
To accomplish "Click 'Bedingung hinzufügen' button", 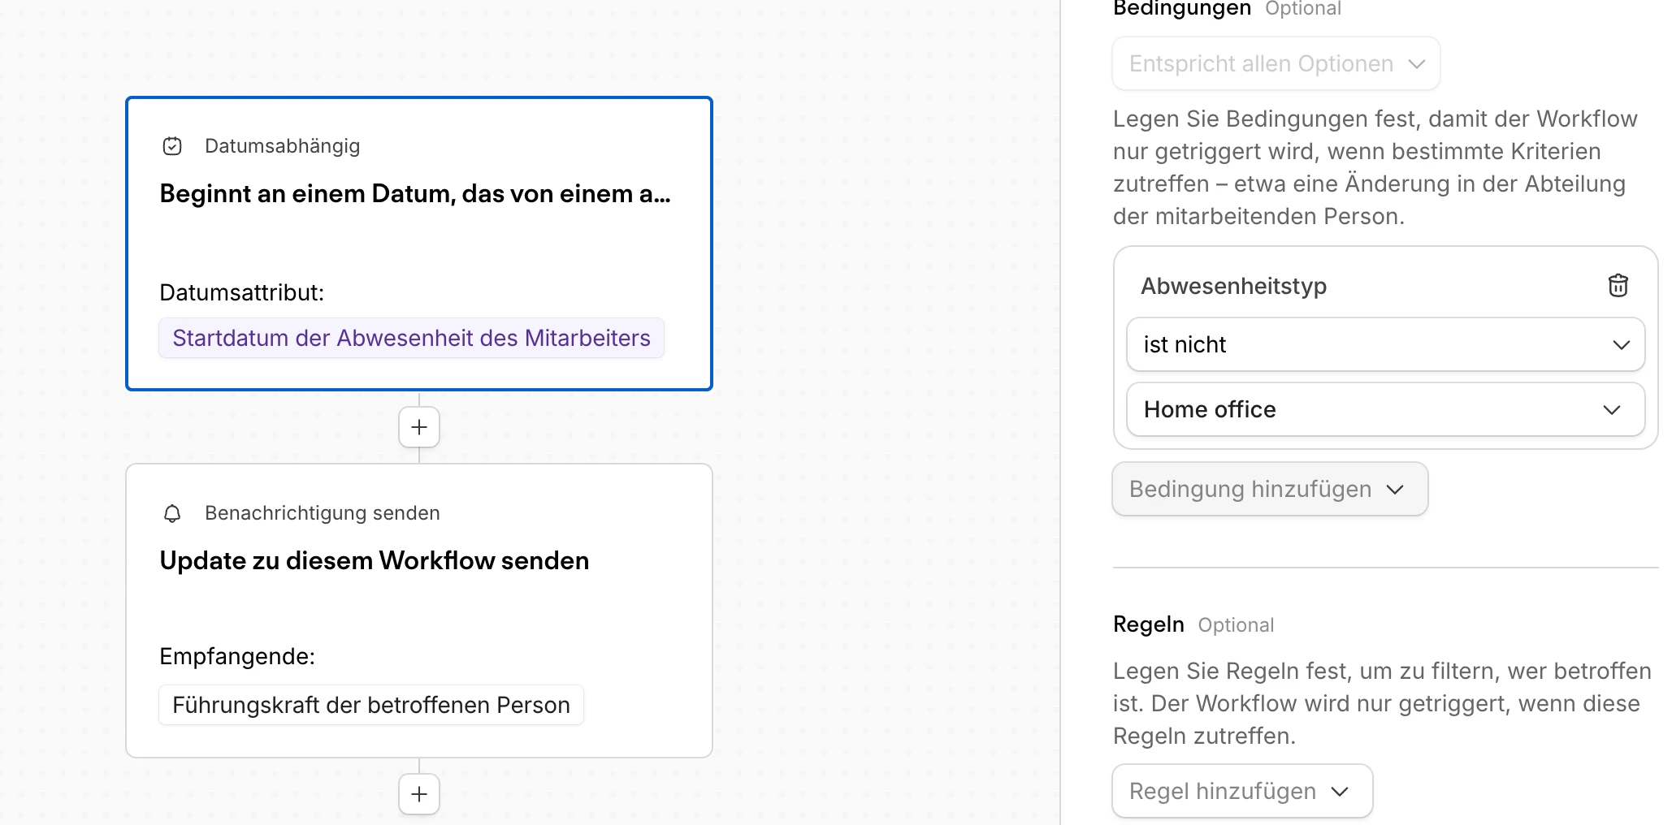I will click(1269, 489).
